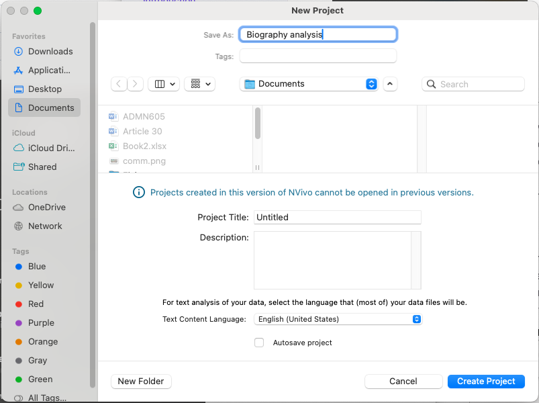Open the column view options dropdown
The image size is (539, 403).
163,84
